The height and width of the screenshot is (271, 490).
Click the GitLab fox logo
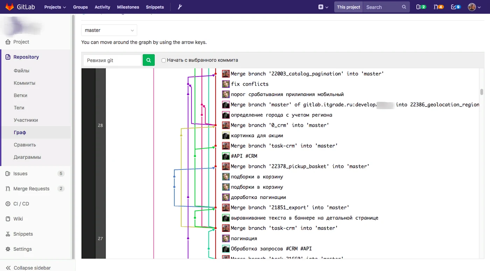(x=9, y=7)
